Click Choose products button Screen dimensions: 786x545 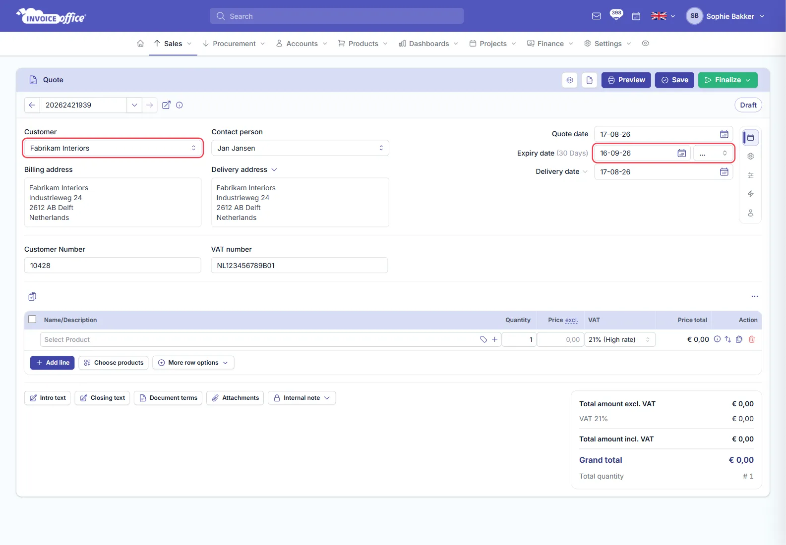114,363
